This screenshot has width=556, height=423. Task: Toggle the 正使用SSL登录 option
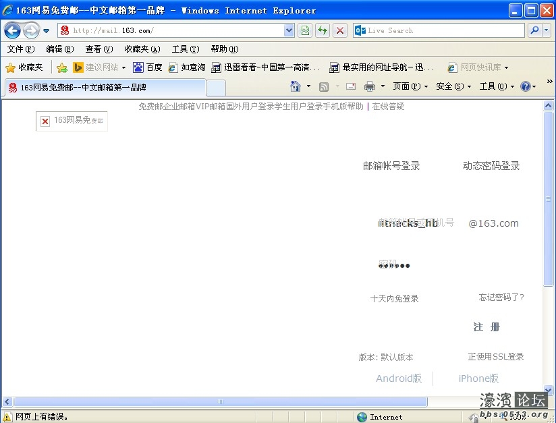[496, 357]
